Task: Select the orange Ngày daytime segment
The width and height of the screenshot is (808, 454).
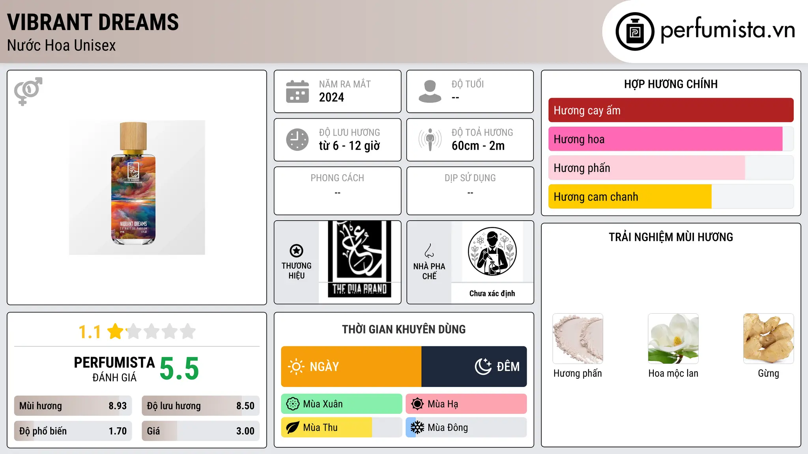Action: tap(351, 367)
